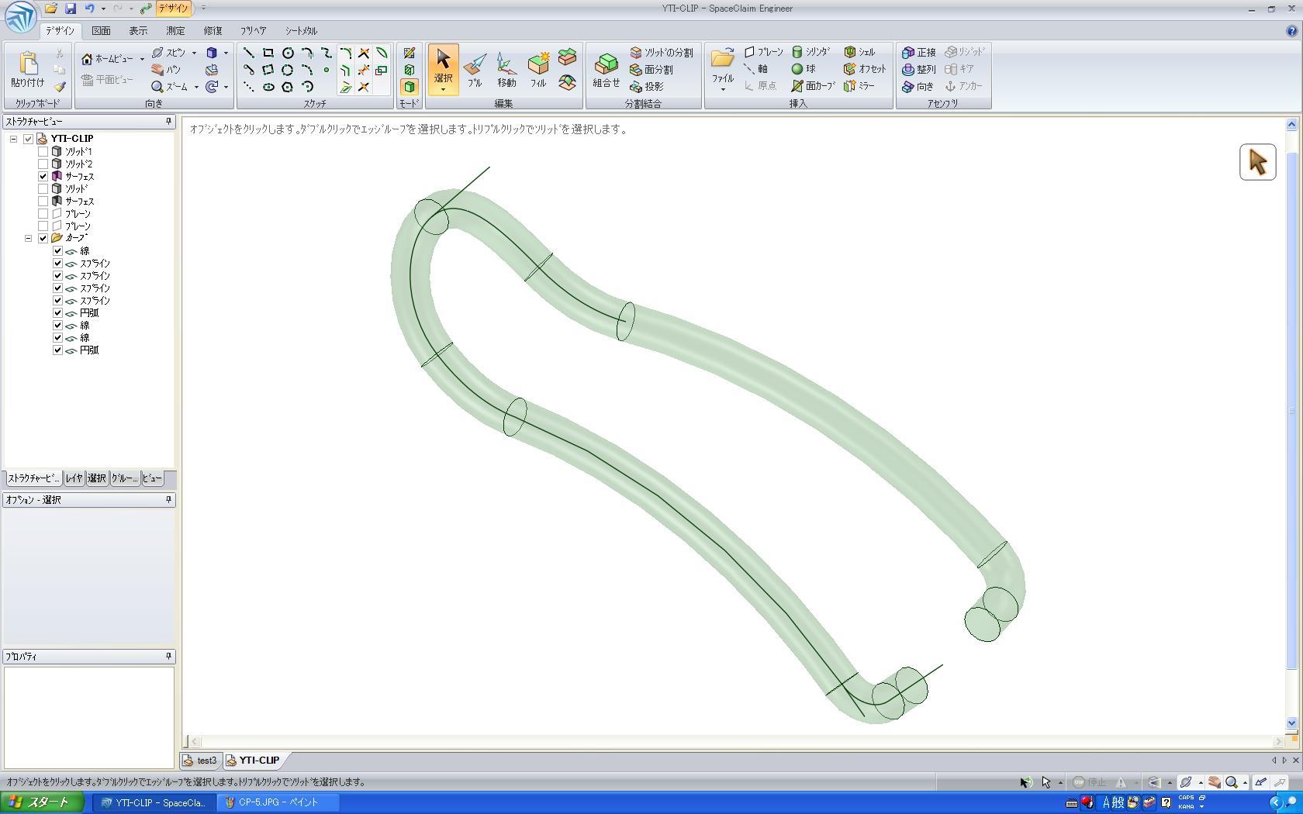The height and width of the screenshot is (814, 1303).
Task: Open the ファイル insert dropdown
Action: 722,88
